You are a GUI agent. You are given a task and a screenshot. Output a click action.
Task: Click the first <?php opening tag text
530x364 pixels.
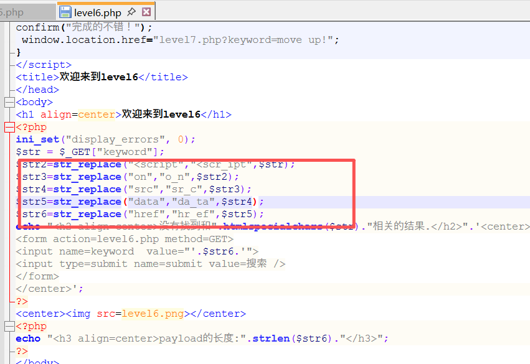click(31, 128)
